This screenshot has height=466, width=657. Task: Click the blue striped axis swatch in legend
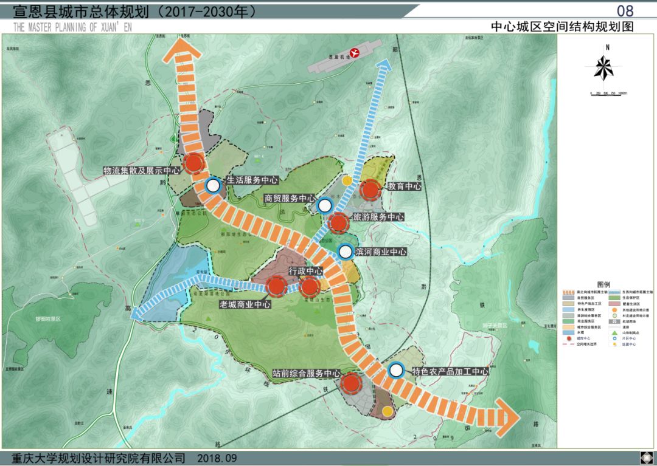614,292
